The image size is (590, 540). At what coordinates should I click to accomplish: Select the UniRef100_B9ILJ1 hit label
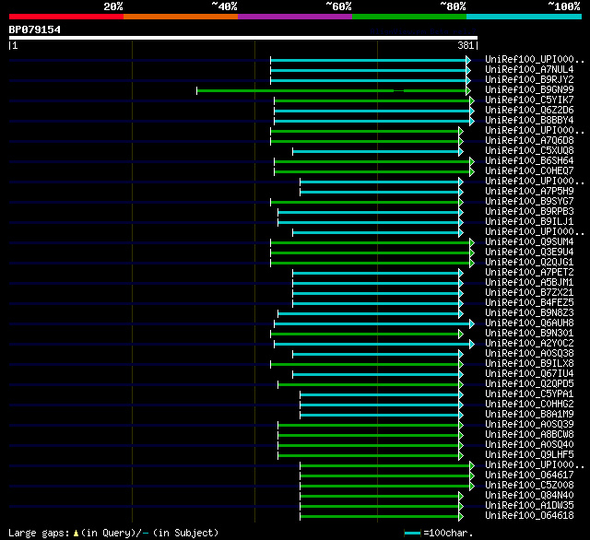pos(529,222)
